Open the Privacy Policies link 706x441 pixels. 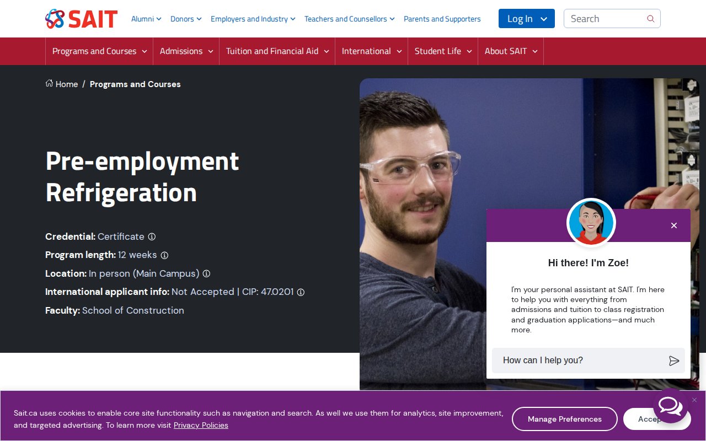pos(201,425)
